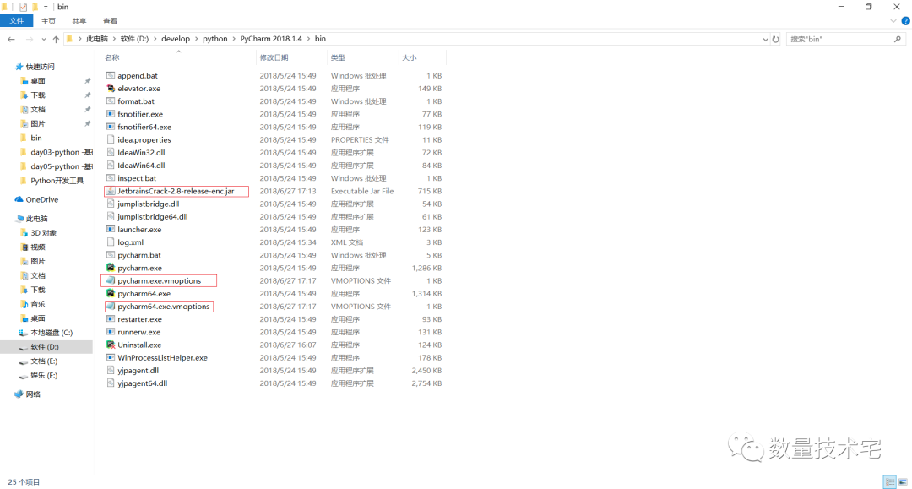Viewport: 912px width, 489px height.
Task: Sort by 名称 column header
Action: point(112,57)
